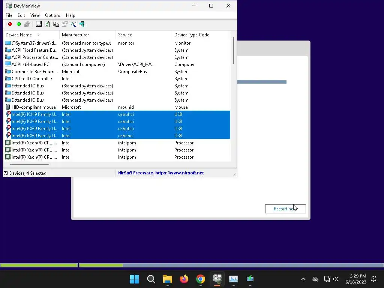The image size is (384, 288).
Task: Click the \Driver\ACPI_HAL service cell
Action: tap(136, 64)
